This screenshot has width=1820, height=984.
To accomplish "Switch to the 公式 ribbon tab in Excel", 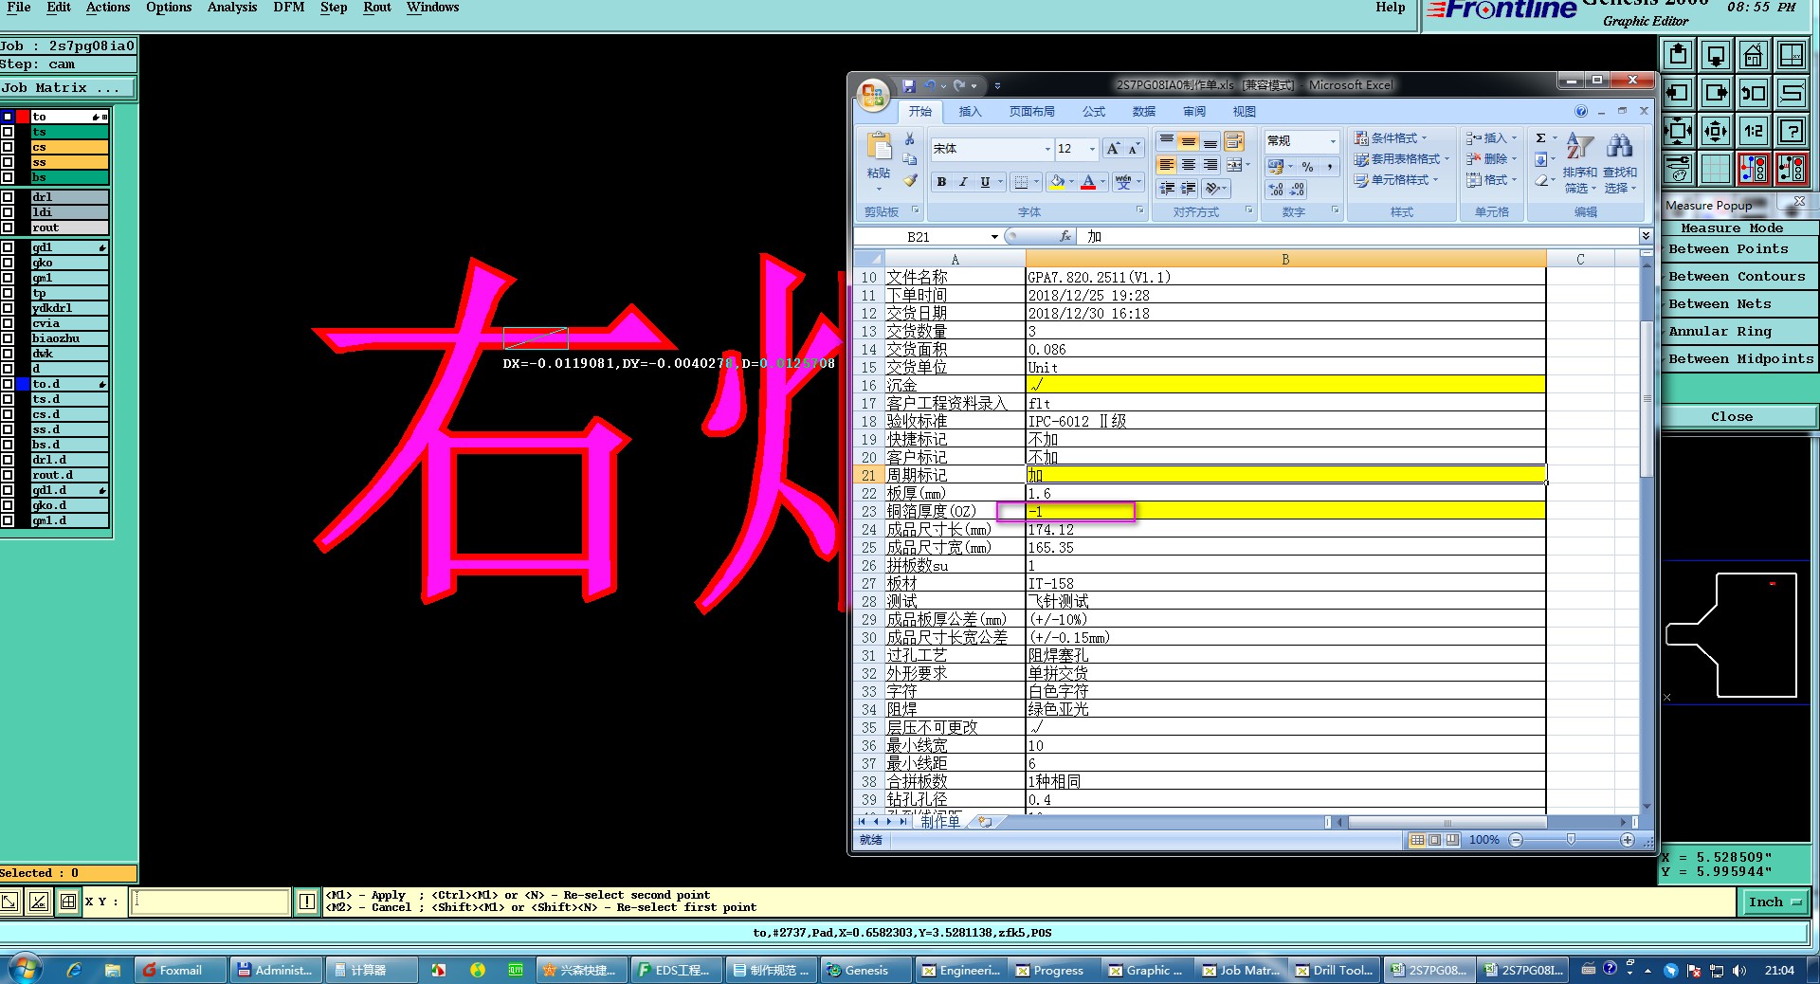I will click(x=1094, y=112).
